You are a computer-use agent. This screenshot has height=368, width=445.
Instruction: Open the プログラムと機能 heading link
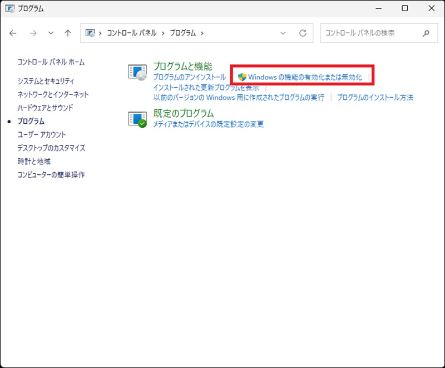182,67
